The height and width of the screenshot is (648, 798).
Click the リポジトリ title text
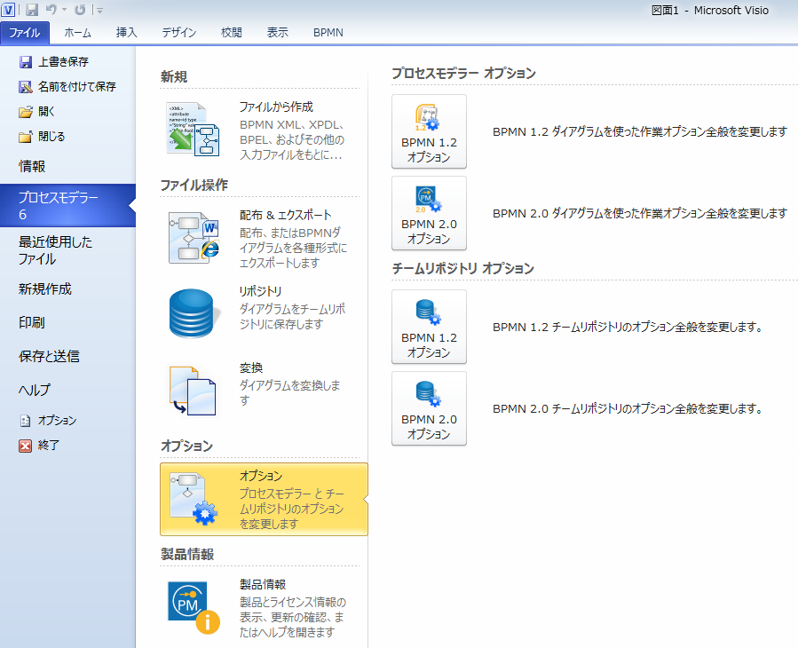tap(261, 291)
